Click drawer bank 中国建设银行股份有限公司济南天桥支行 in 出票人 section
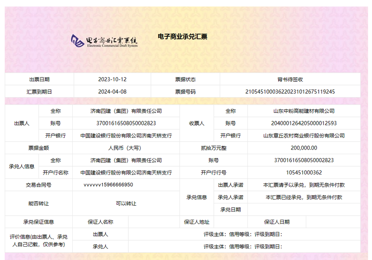Image resolution: width=372 pixels, height=260 pixels. (126, 136)
